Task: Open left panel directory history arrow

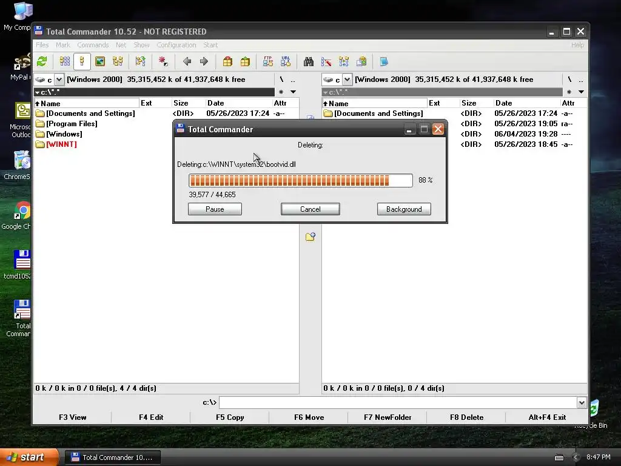Action: pyautogui.click(x=293, y=92)
